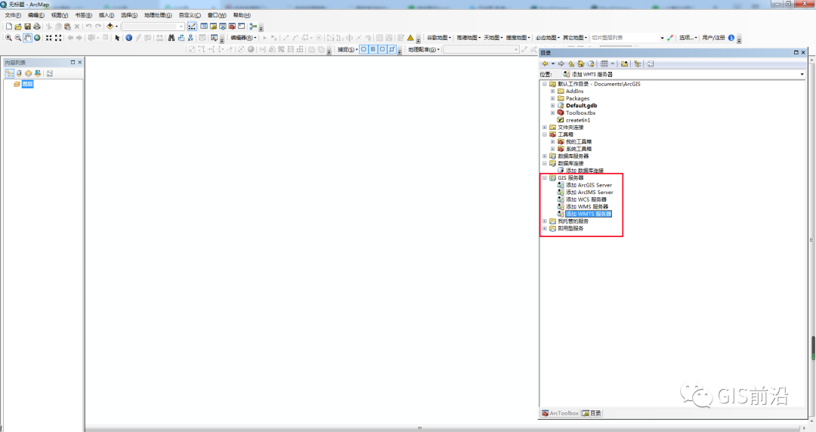Open 编辑(E) menu
The image size is (816, 432).
pyautogui.click(x=36, y=15)
